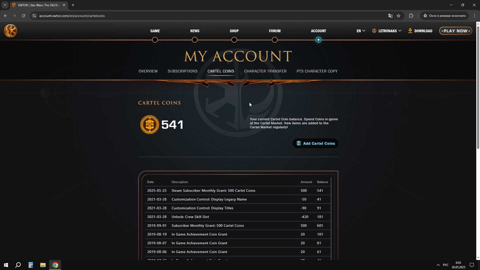480x270 pixels.
Task: Click the 2019-08-19 date cell
Action: click(157, 234)
